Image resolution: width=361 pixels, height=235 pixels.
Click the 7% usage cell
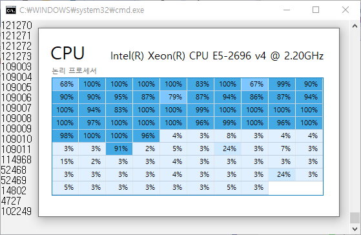point(282,148)
